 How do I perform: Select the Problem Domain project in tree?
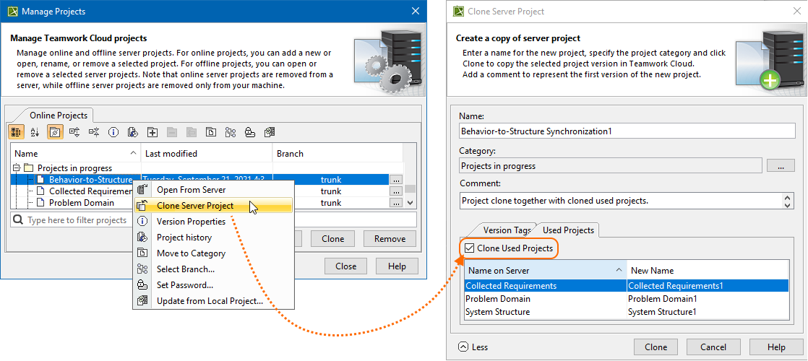[x=82, y=202]
